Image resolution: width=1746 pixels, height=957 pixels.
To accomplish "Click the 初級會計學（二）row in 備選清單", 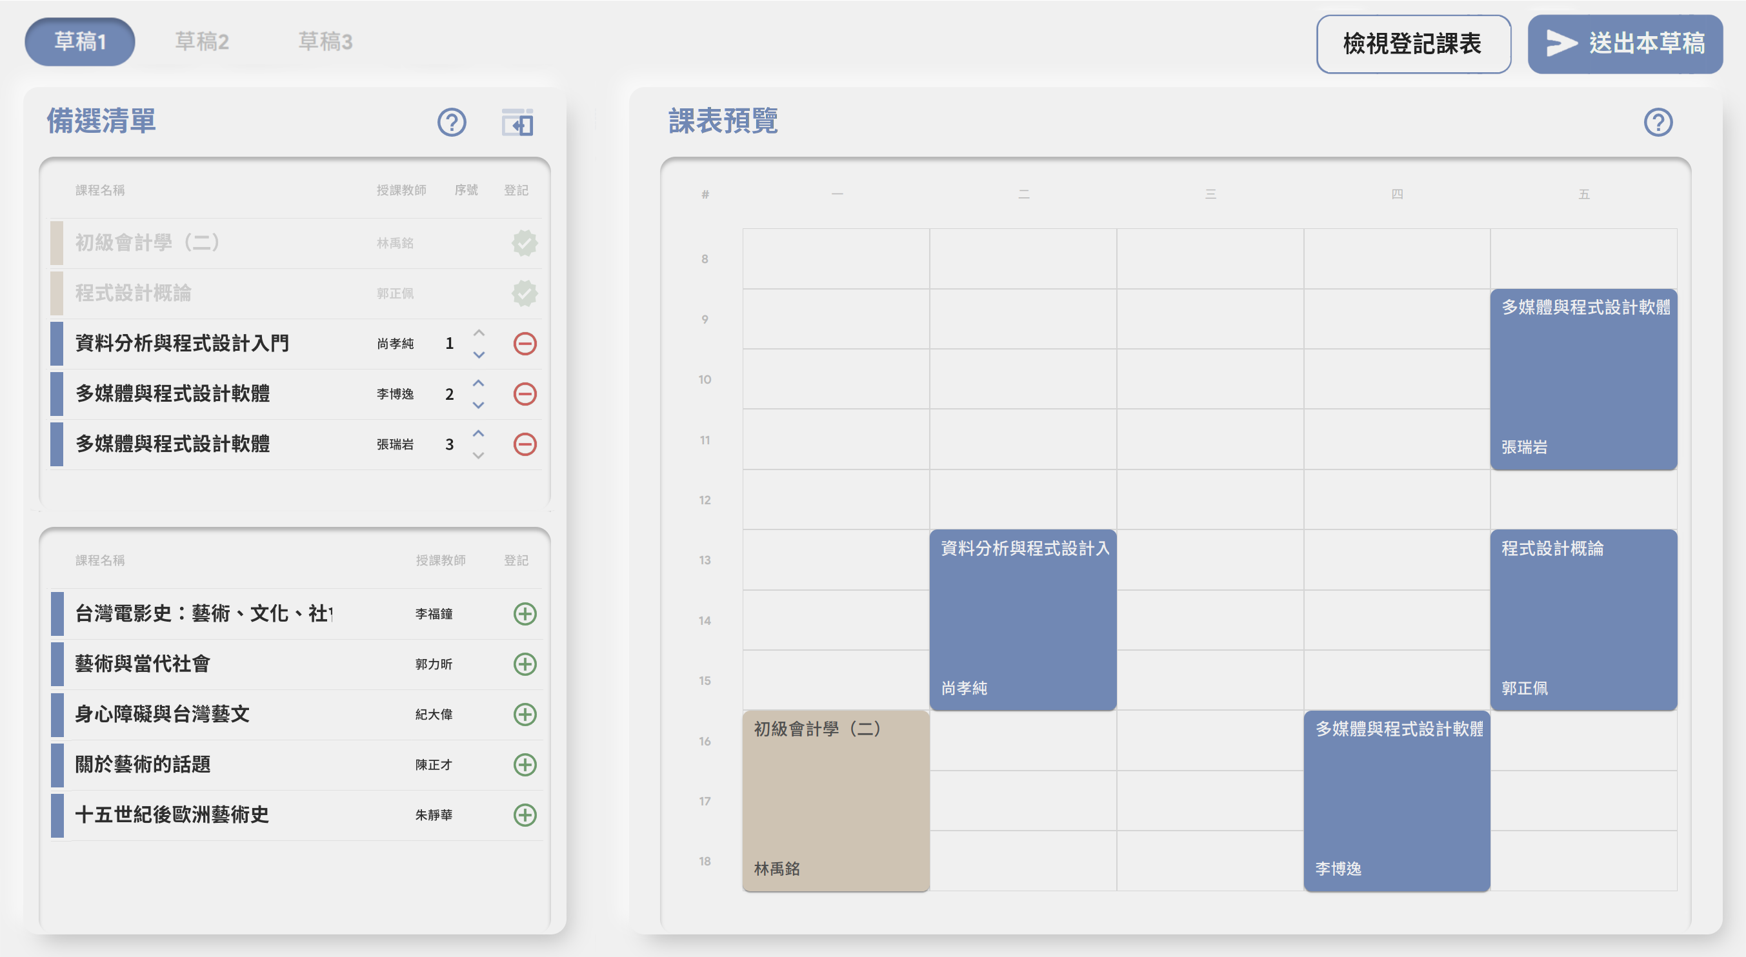I will click(x=296, y=243).
